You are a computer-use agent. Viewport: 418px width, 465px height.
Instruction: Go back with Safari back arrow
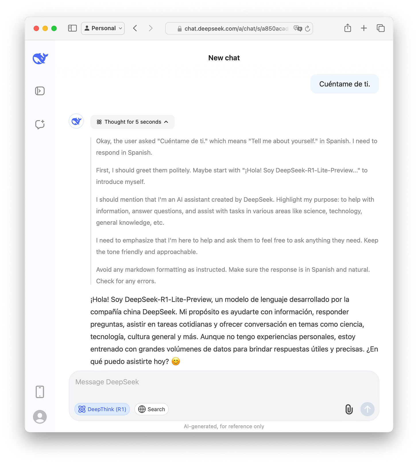135,28
